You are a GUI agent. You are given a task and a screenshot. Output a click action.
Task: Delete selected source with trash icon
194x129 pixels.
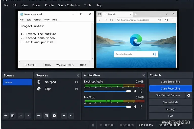click(x=46, y=116)
